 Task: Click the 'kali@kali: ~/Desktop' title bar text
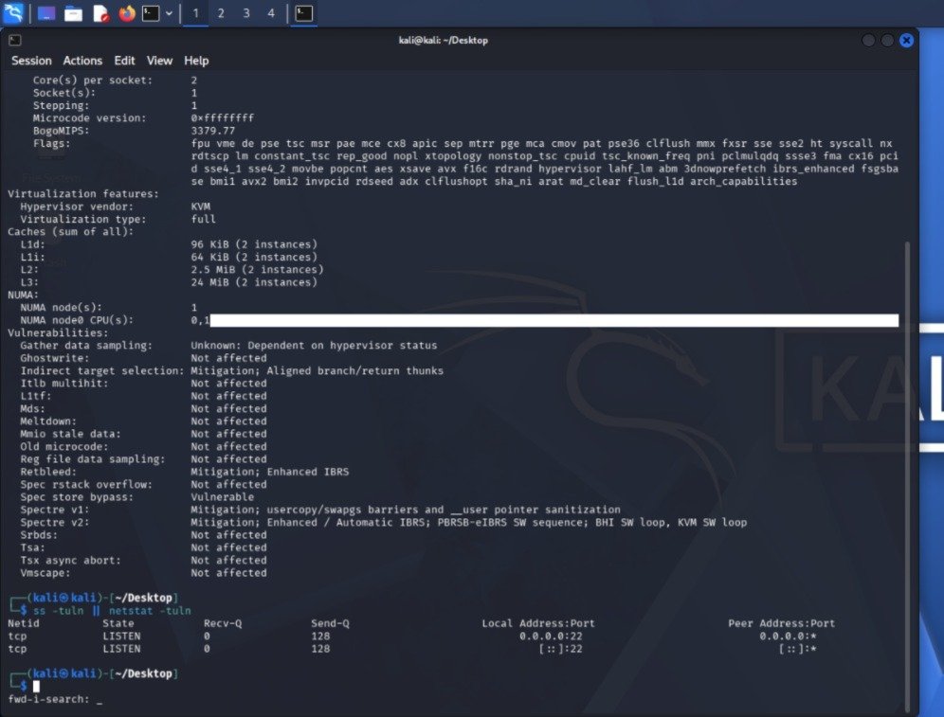(x=444, y=41)
